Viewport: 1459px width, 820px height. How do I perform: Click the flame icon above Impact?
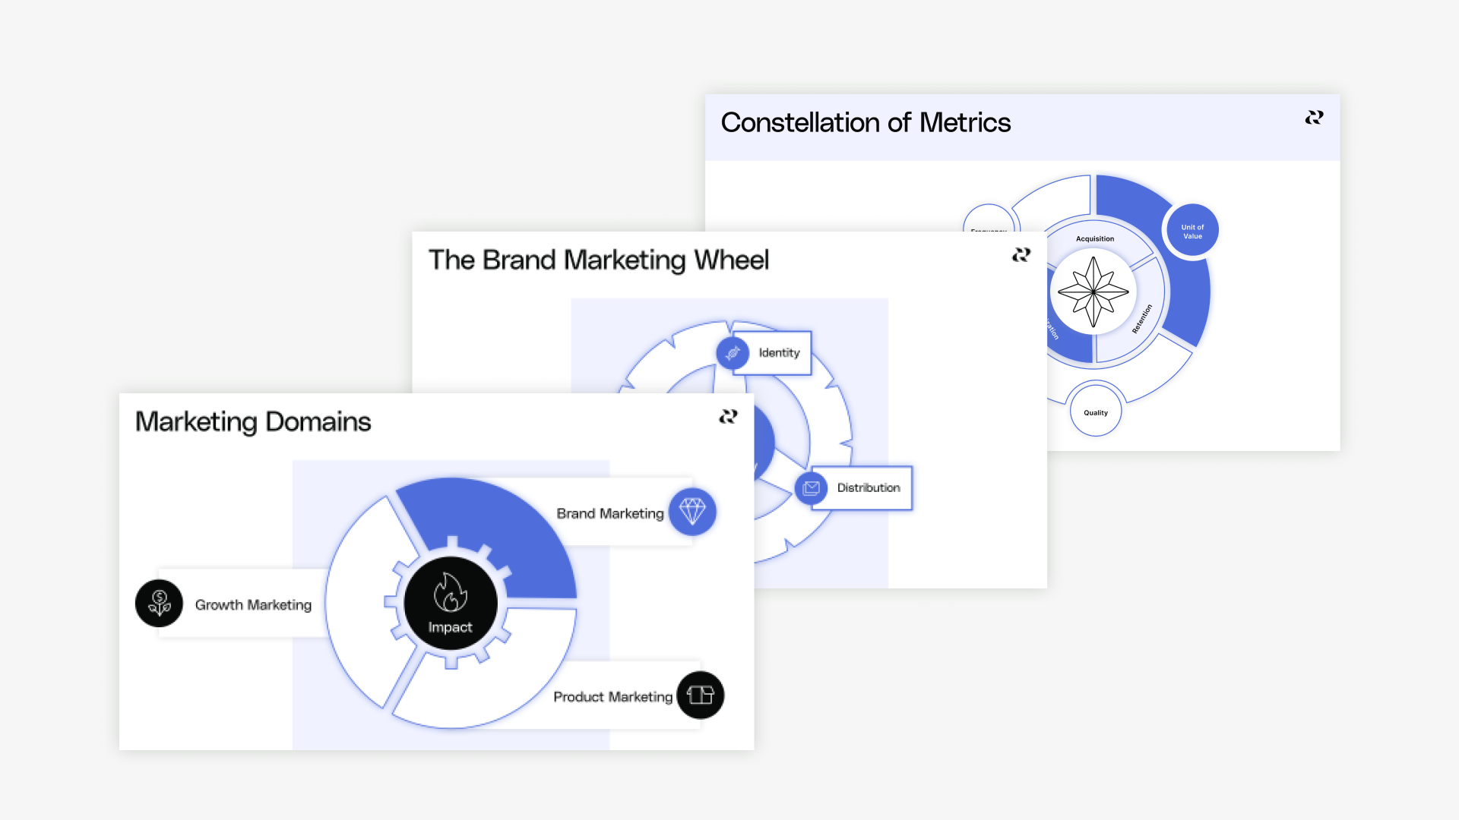tap(450, 592)
